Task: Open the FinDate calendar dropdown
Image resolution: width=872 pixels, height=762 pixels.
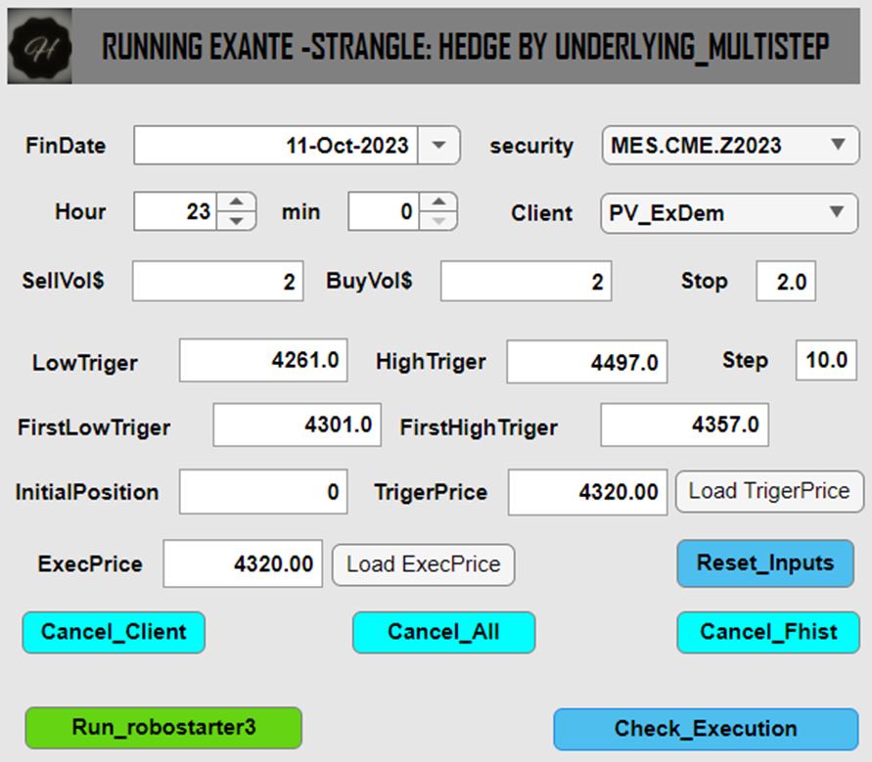Action: point(439,146)
